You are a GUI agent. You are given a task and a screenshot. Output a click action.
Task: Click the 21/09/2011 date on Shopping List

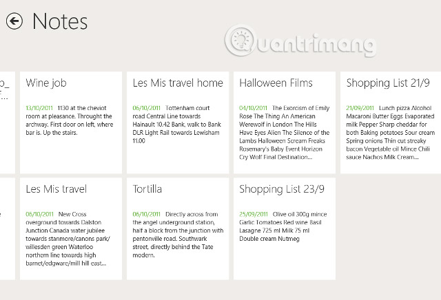360,108
